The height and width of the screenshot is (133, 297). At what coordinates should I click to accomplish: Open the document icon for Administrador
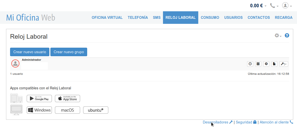[x=274, y=64]
